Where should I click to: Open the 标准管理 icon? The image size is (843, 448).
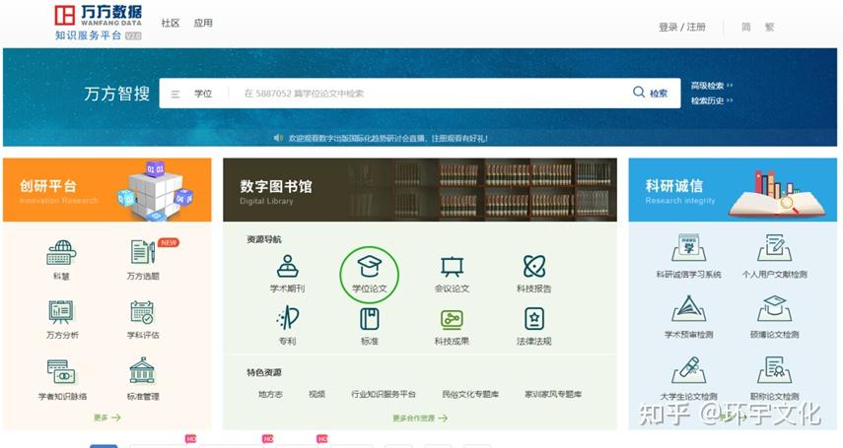142,370
